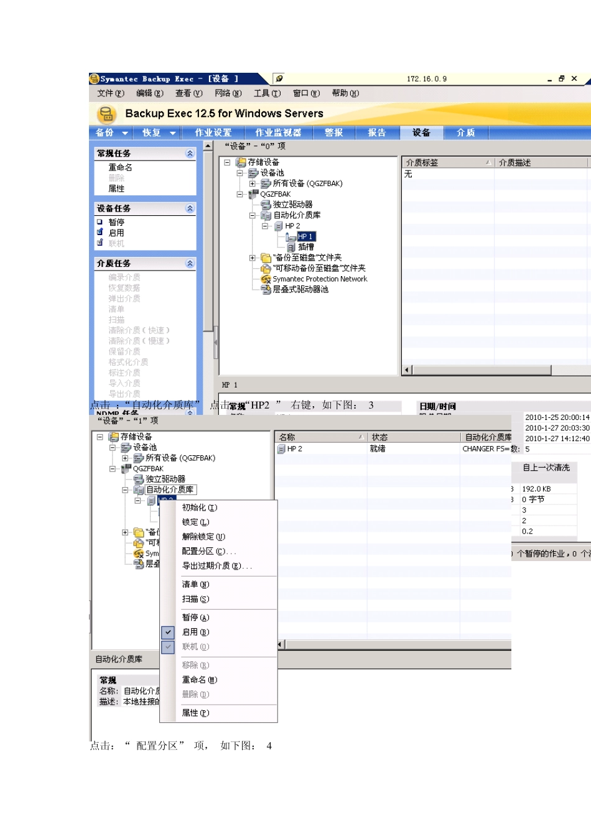Toggle 暂停 checkbox under 设备任务
This screenshot has height=836, width=591.
[x=100, y=221]
